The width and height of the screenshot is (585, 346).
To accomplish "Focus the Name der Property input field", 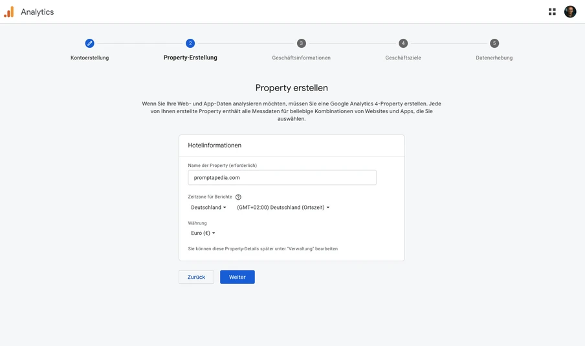I will [282, 177].
